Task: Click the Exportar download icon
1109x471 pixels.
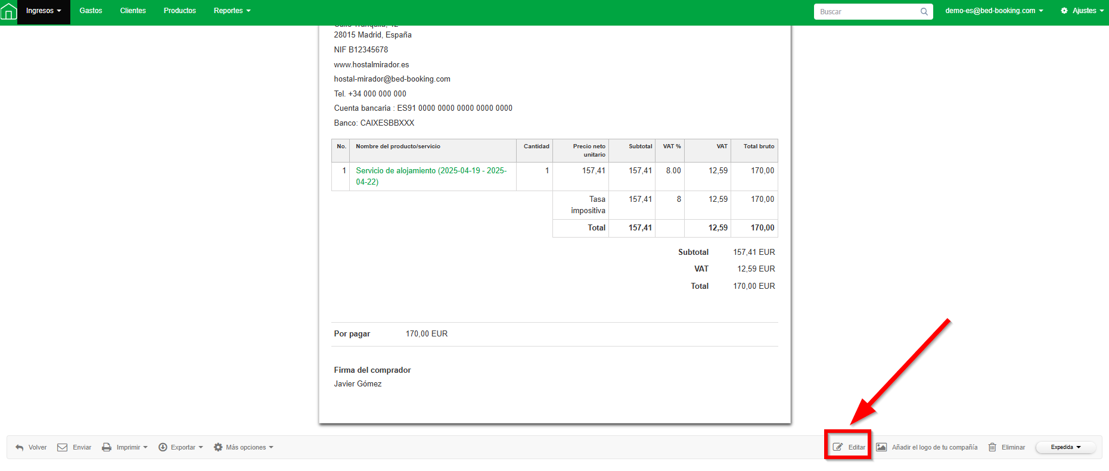Action: 163,447
